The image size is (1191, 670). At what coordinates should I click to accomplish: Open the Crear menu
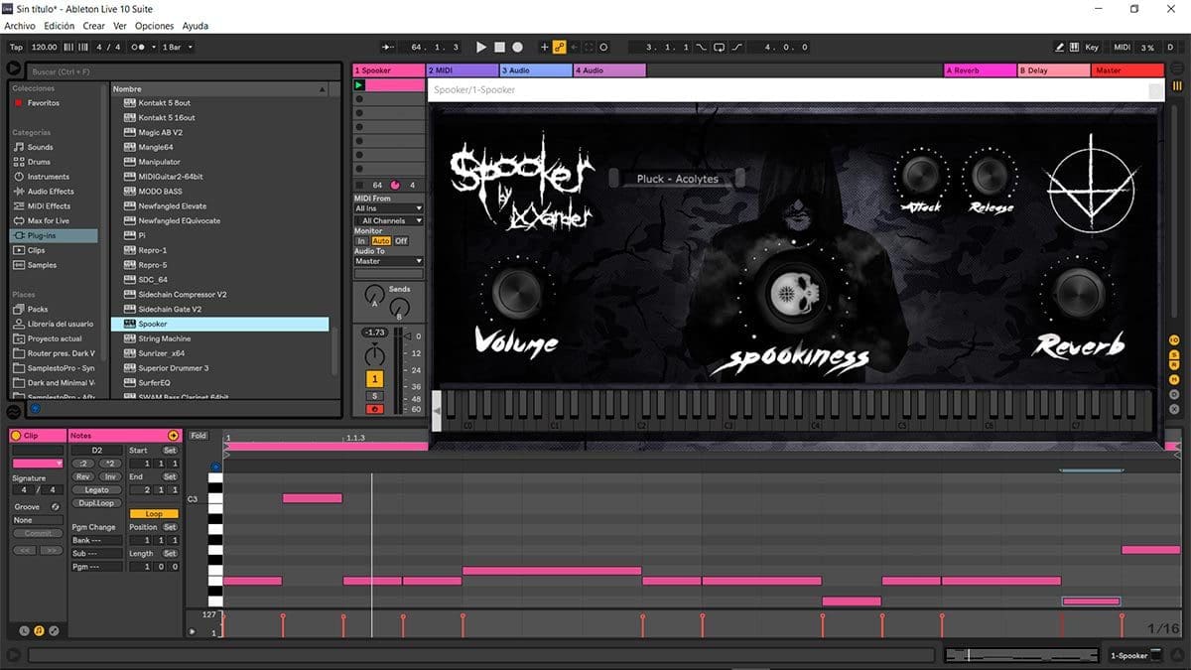click(93, 26)
